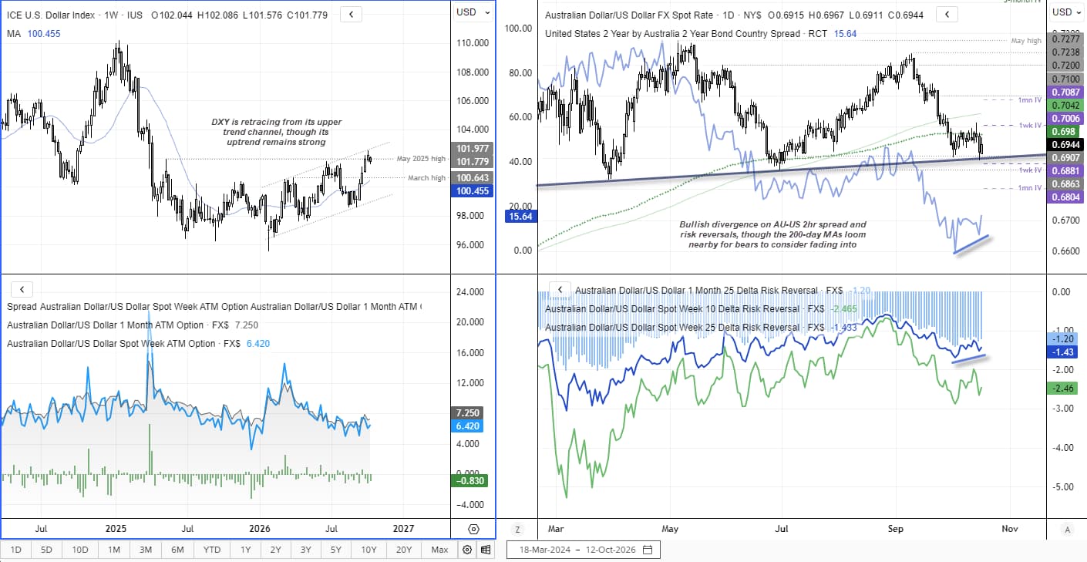Open the gear settings icon after the Max range
The image size is (1087, 562).
(466, 550)
